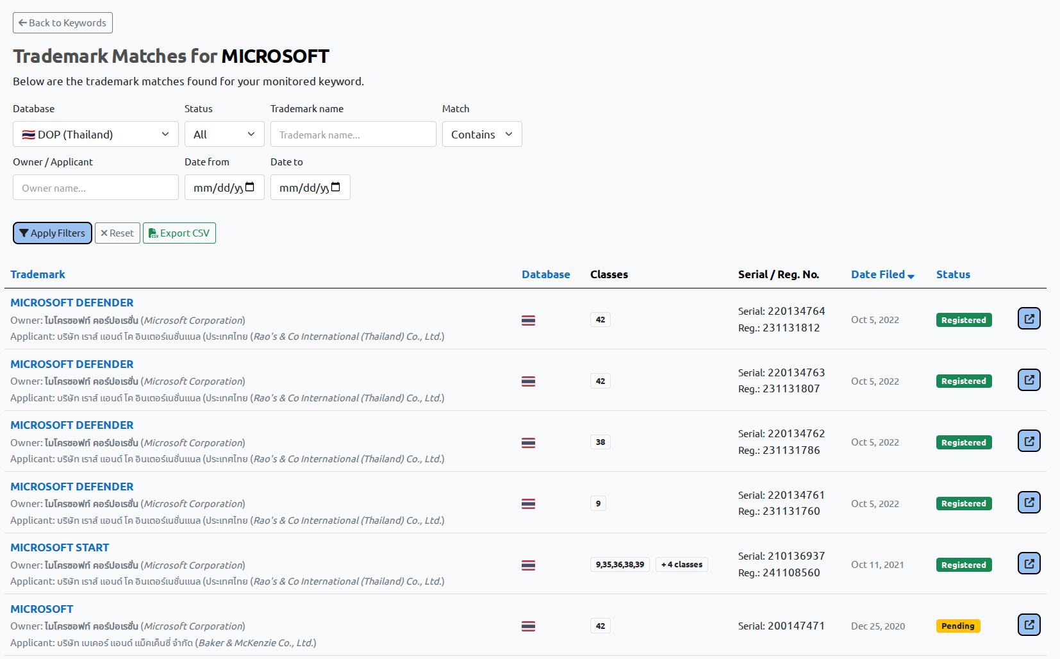Open the Status dropdown showing All
The image size is (1060, 659).
pos(224,134)
